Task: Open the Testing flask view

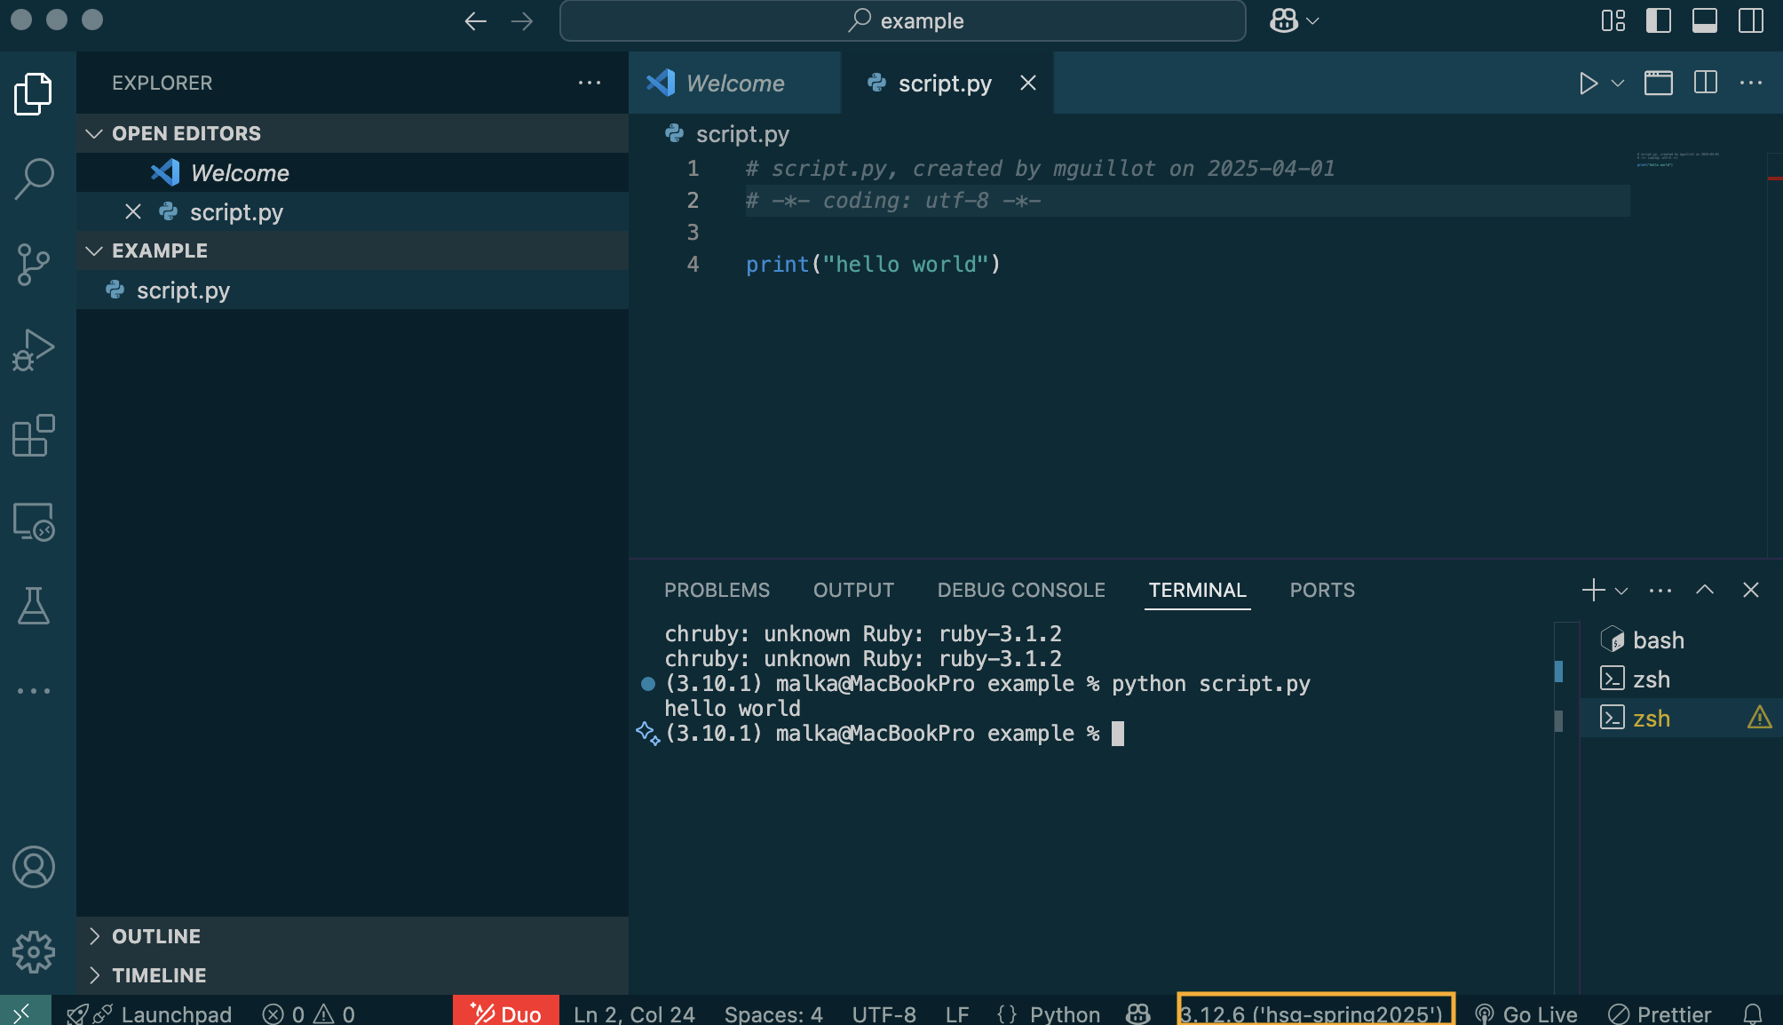Action: 34,606
